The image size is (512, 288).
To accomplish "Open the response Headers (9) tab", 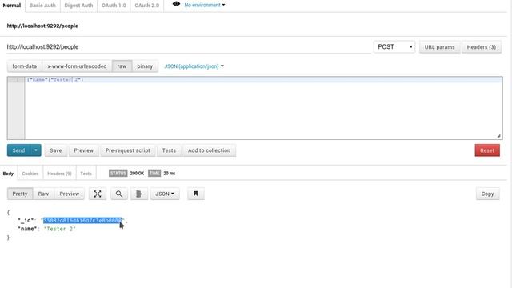I will coord(59,174).
